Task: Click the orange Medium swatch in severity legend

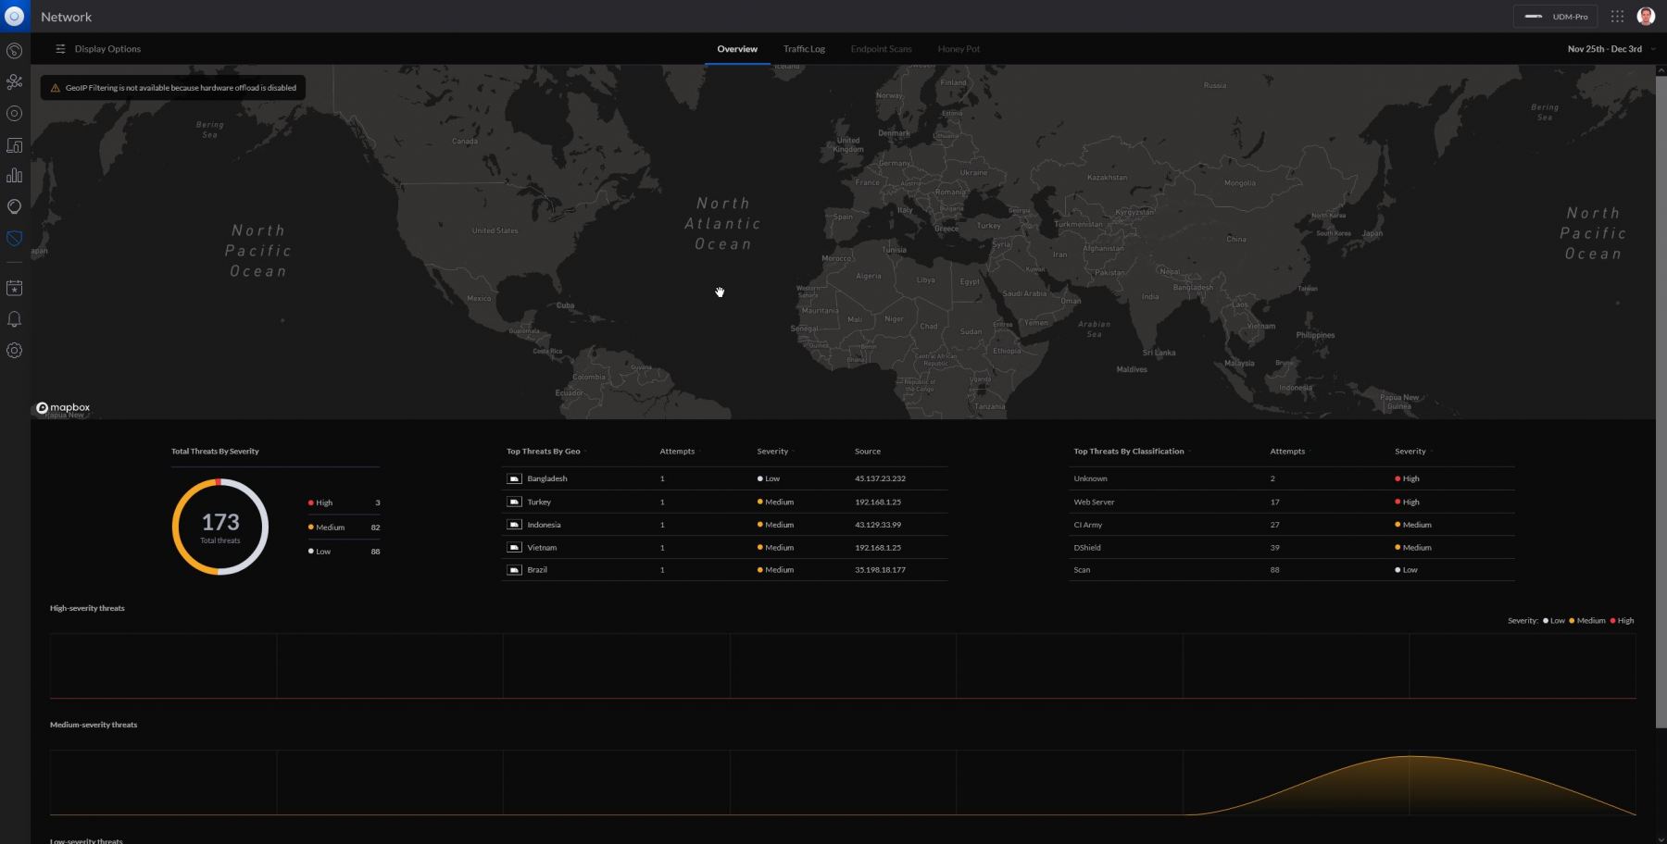Action: [1572, 621]
